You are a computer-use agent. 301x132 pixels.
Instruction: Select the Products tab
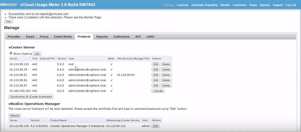(84, 36)
